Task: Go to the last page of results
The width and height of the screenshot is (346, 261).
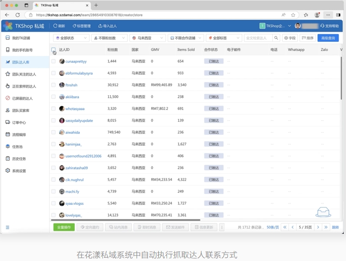Action: (326, 227)
